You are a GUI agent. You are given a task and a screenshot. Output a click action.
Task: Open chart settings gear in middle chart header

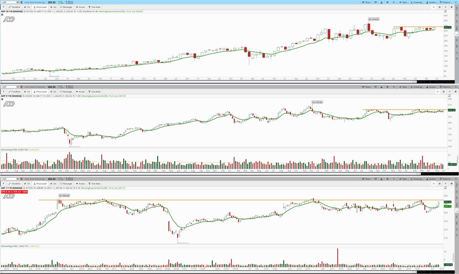coord(387,87)
